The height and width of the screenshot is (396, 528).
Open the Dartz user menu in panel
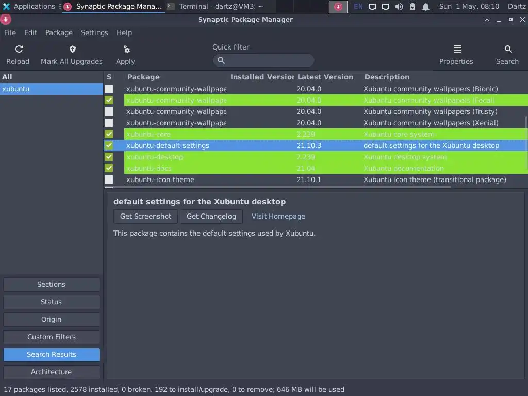(x=517, y=6)
